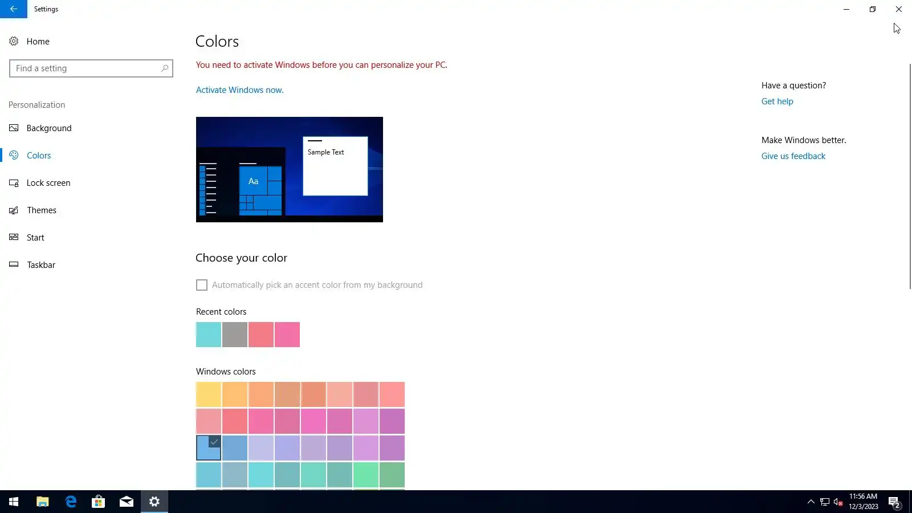912x513 pixels.
Task: Focus the Find a setting search field
Action: click(91, 68)
